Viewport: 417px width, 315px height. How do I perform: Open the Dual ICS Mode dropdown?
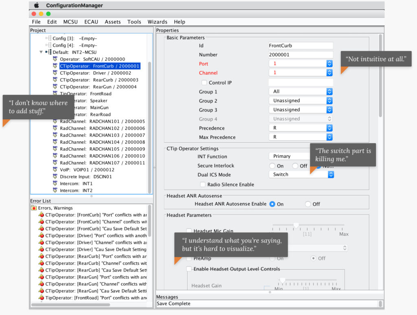301,174
